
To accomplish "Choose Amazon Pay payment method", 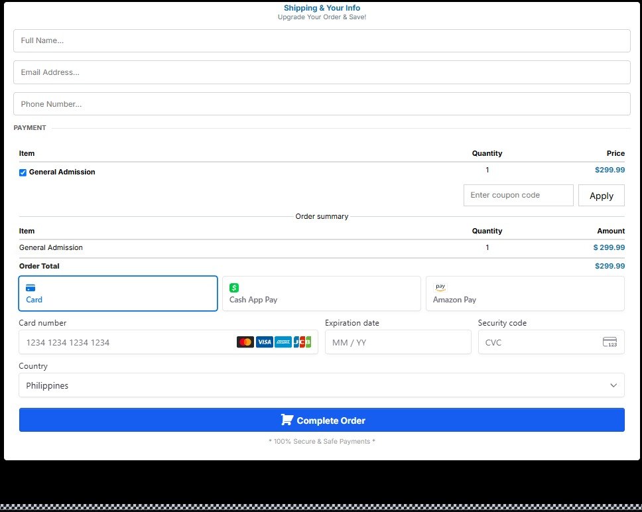I will (525, 293).
